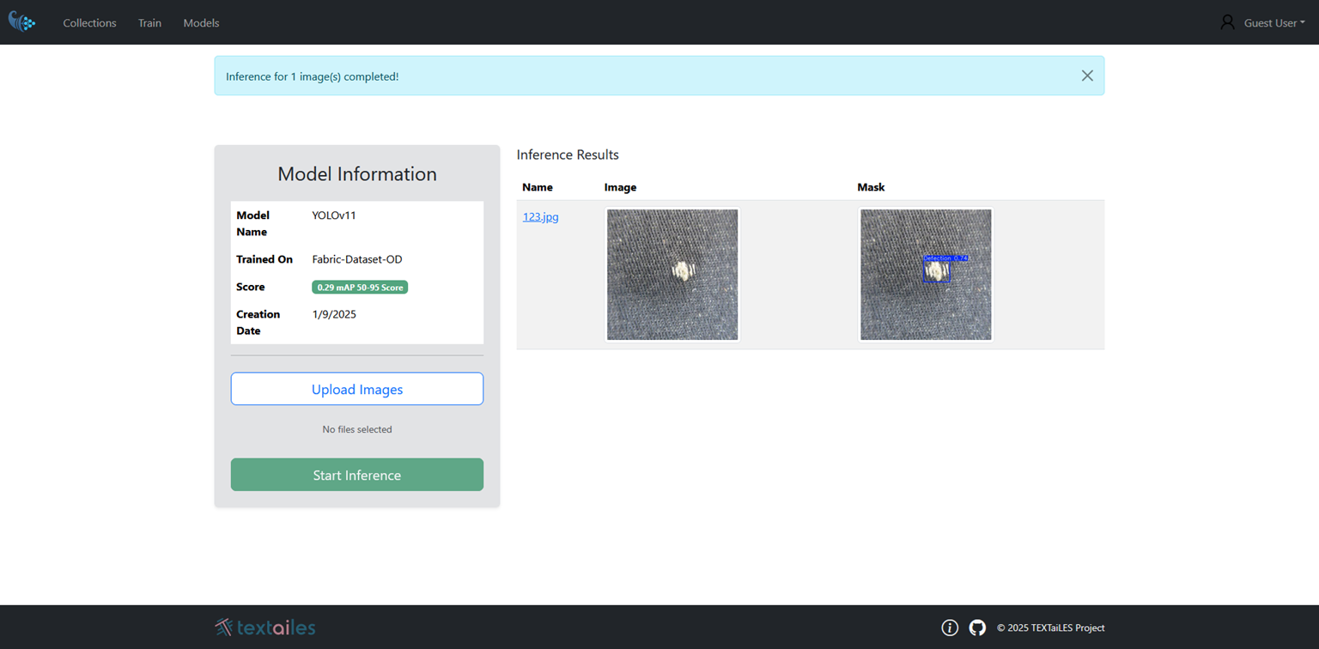1319x649 pixels.
Task: Click the blue detection box on mask
Action: point(937,271)
